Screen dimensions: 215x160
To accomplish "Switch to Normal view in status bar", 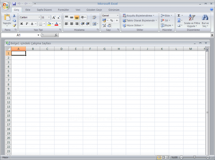I will [159, 157].
